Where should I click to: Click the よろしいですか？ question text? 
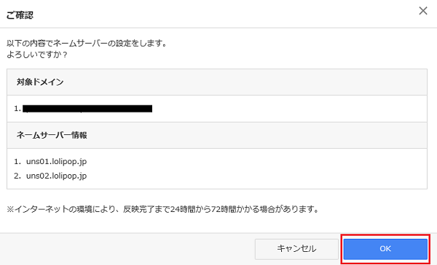tap(37, 54)
